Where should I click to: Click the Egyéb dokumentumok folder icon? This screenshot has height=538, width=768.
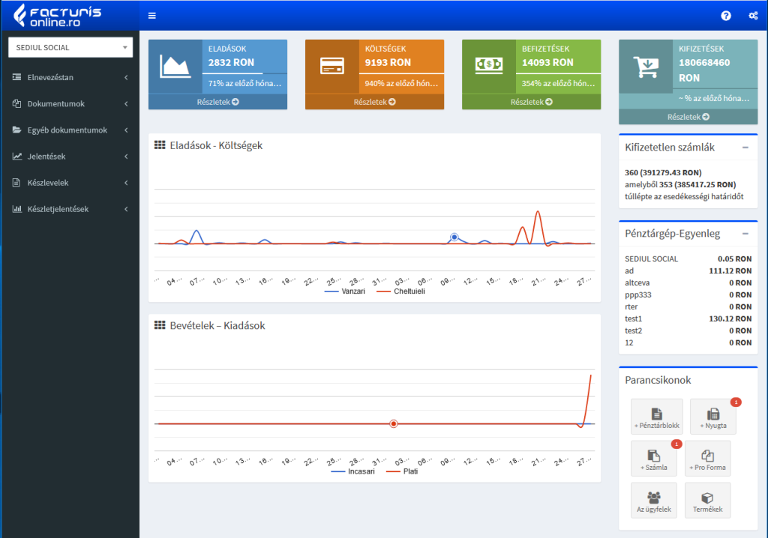(16, 130)
